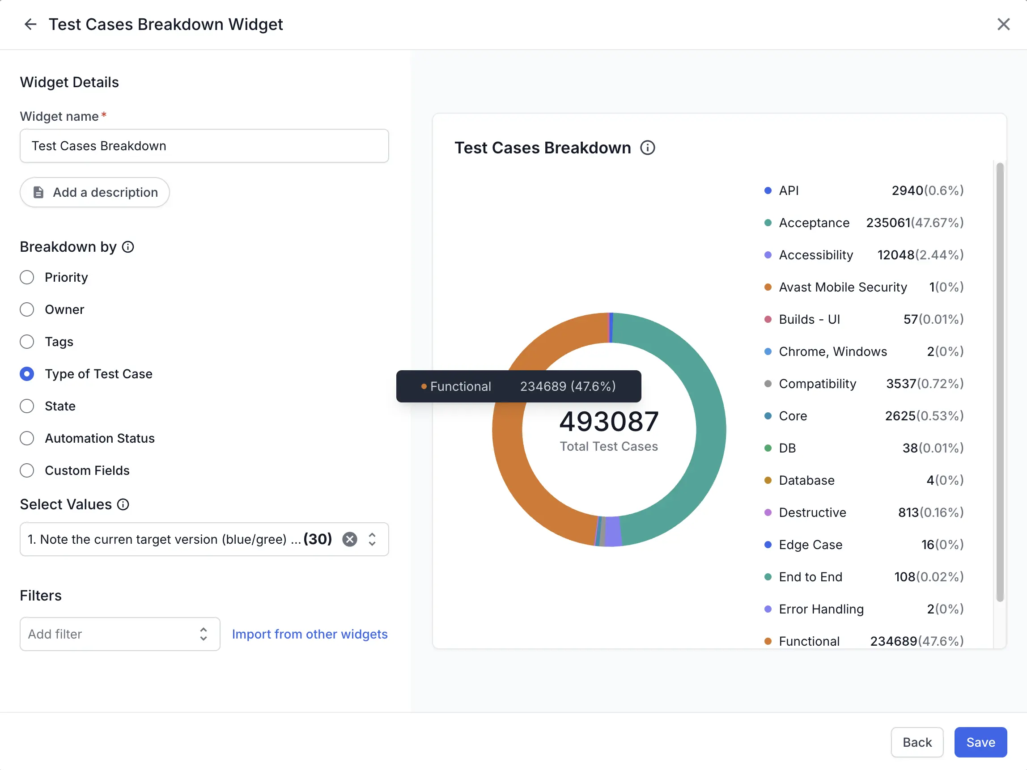Click the DB legend entry

[864, 448]
